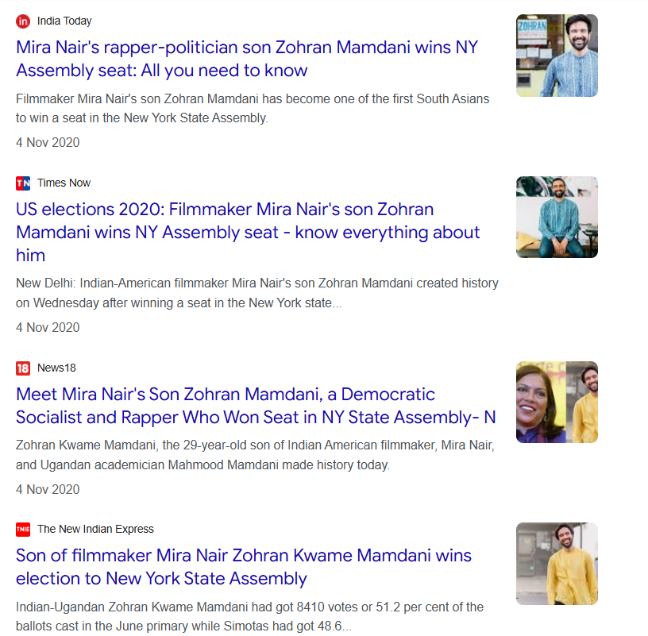Viewport: 648px width, 636px height.
Task: Click the Times Now 'New Delhi' snippet text
Action: coord(256,293)
